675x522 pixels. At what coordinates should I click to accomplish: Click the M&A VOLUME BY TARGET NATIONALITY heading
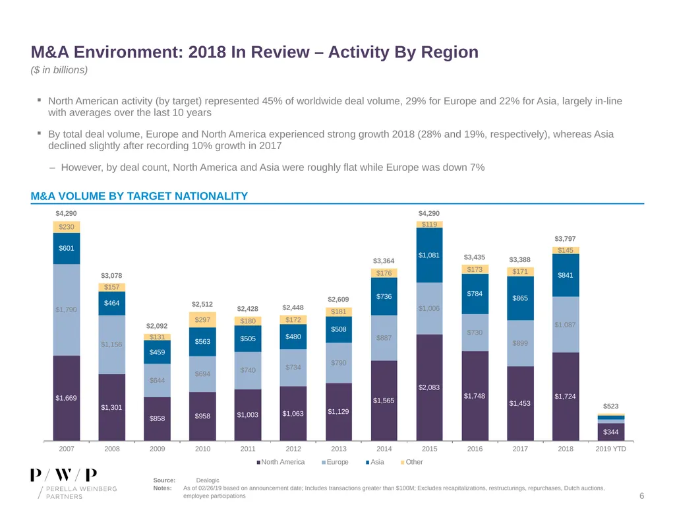pos(139,196)
